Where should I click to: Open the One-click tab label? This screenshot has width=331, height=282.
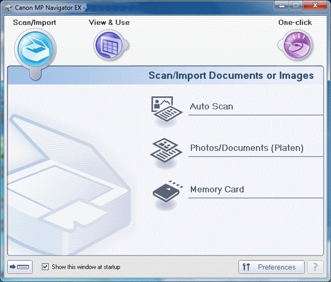tap(295, 22)
